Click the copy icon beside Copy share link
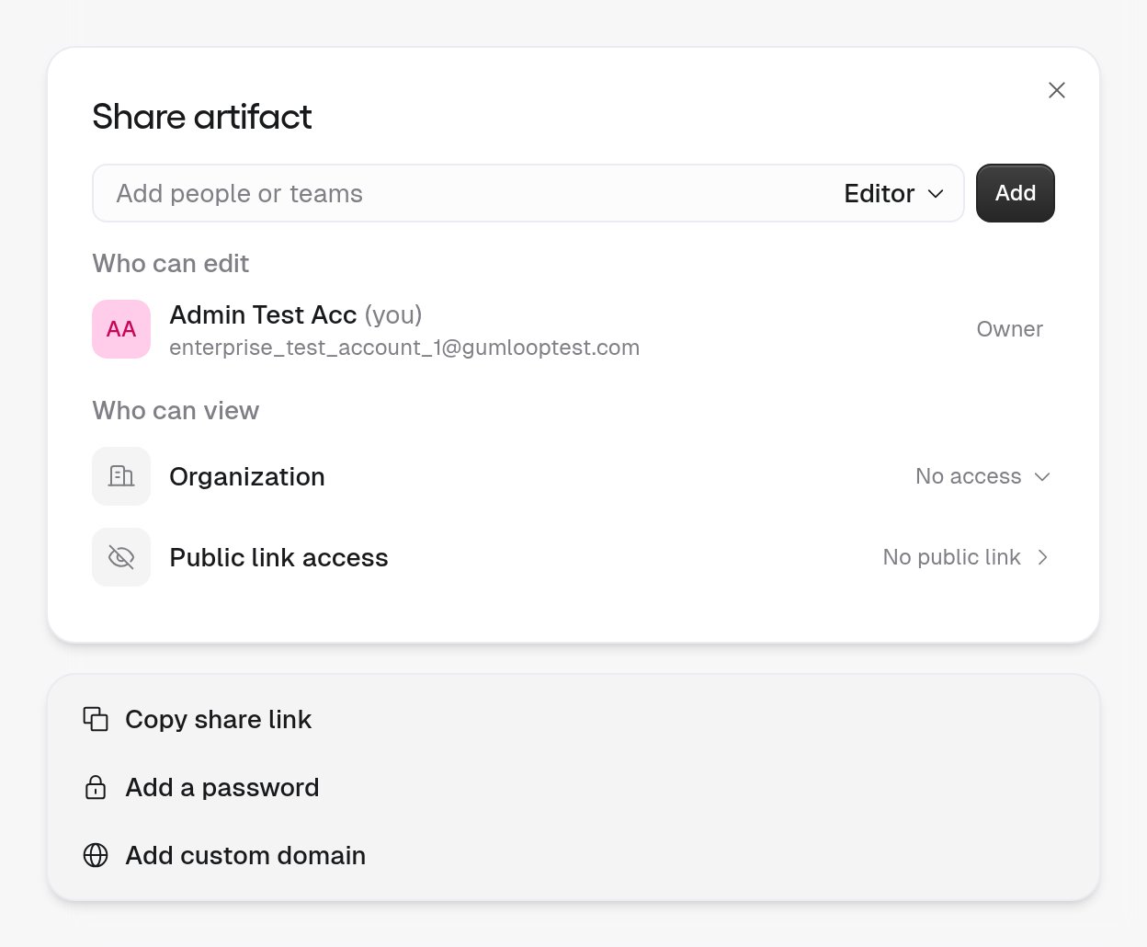The height and width of the screenshot is (947, 1147). point(96,719)
